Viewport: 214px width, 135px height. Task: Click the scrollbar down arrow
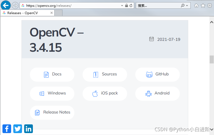click(212, 129)
